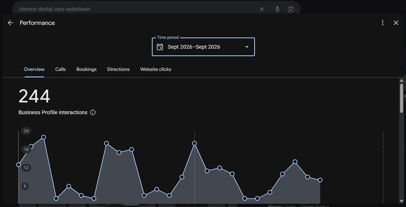The width and height of the screenshot is (406, 207).
Task: Click the Google Lens image search icon
Action: [291, 9]
